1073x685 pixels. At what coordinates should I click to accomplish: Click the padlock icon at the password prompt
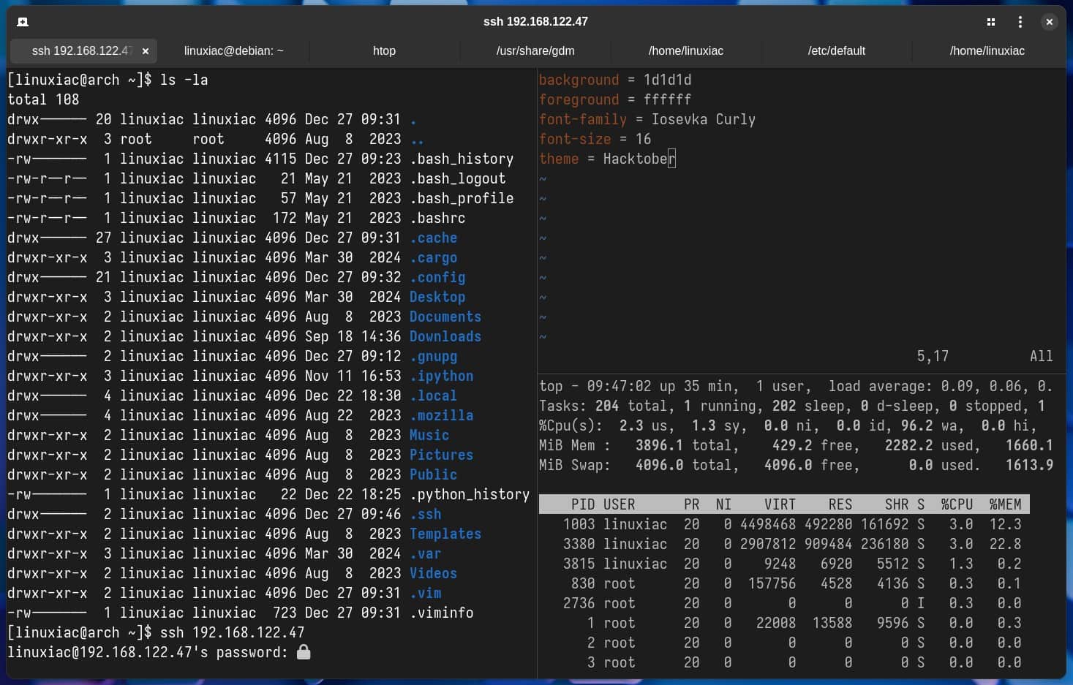305,652
